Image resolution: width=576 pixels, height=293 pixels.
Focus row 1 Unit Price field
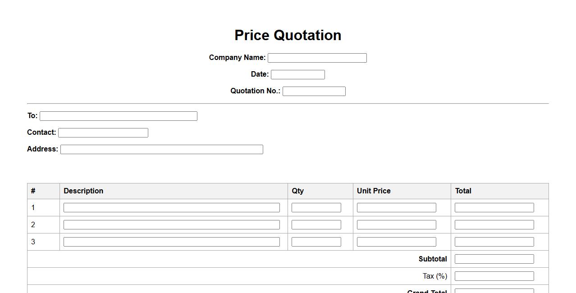[396, 207]
